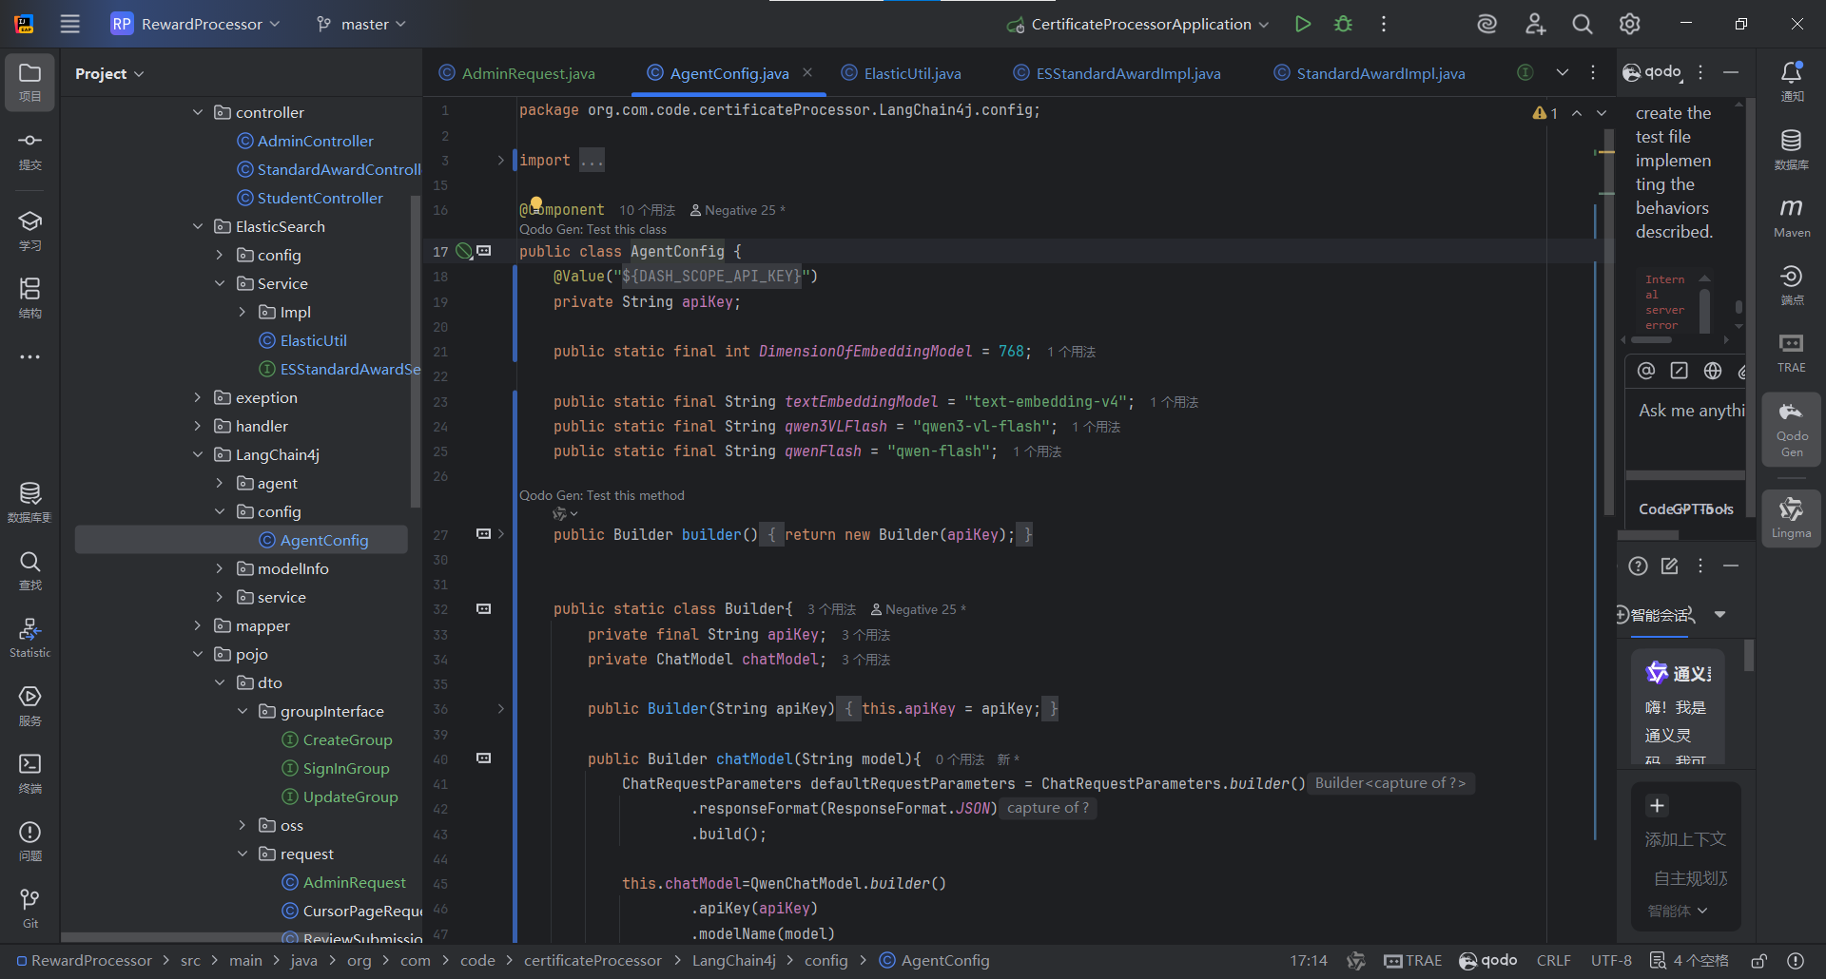Open the Qodo Gen tool window
Viewport: 1826px width, 979px height.
(1792, 430)
